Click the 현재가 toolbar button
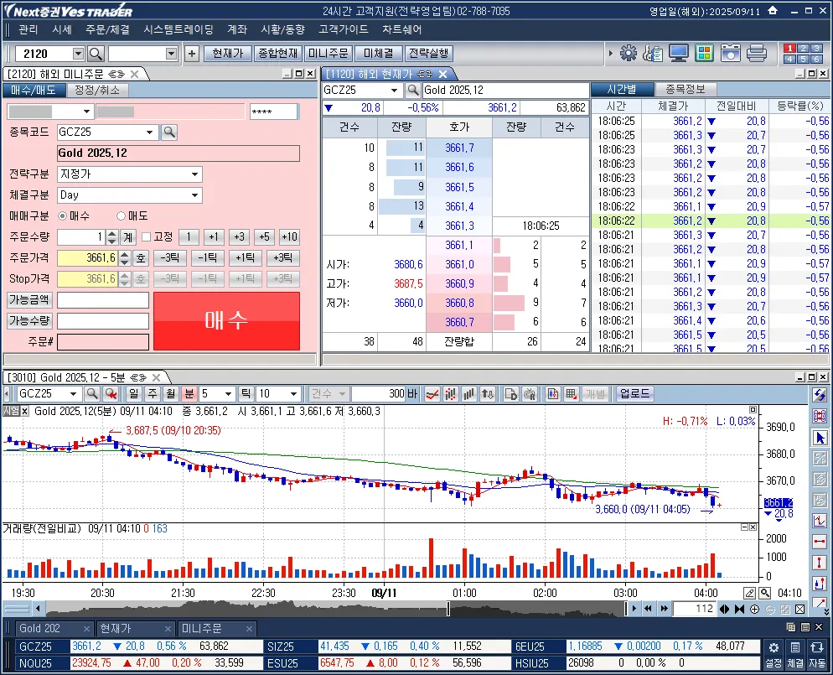 227,54
